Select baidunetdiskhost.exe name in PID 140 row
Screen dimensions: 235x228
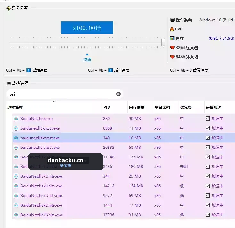pyautogui.click(x=40, y=138)
